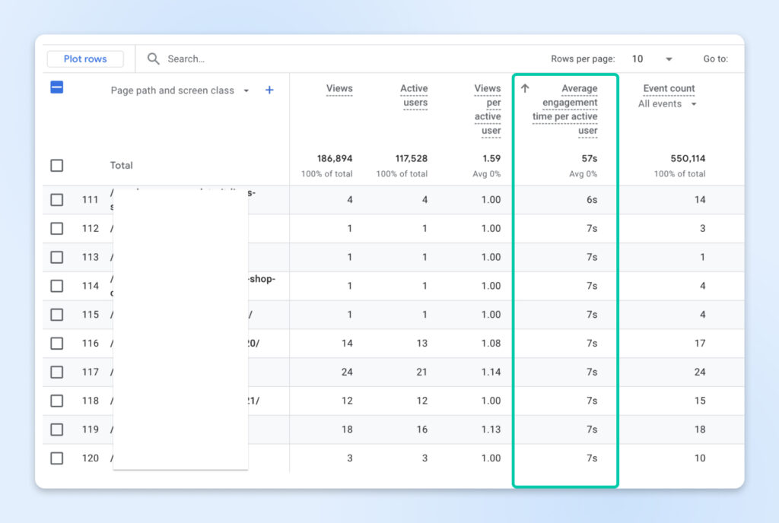Toggle the blue select-all checkbox in header

pos(57,87)
